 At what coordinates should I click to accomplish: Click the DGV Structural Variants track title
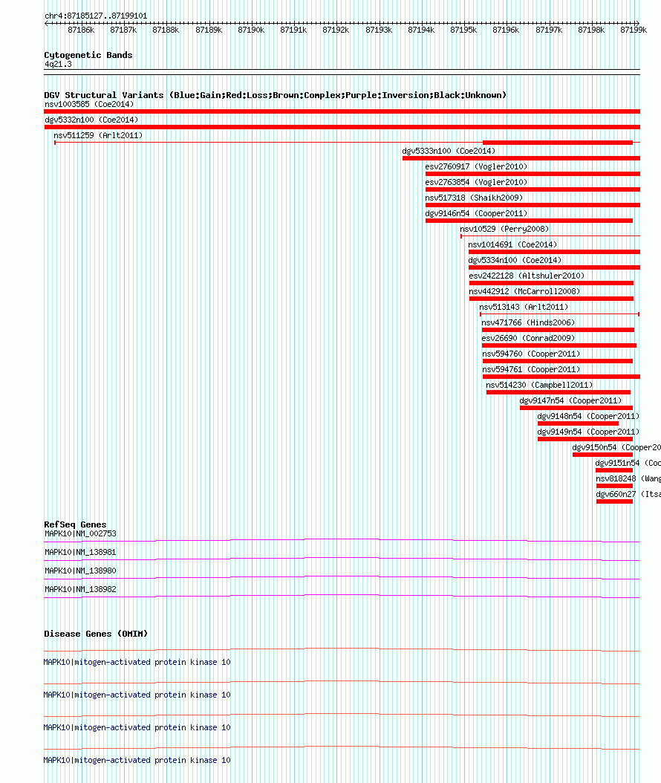click(x=275, y=95)
